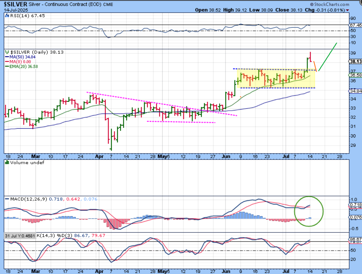Click the 34.84 price tag on axis

pyautogui.click(x=355, y=91)
